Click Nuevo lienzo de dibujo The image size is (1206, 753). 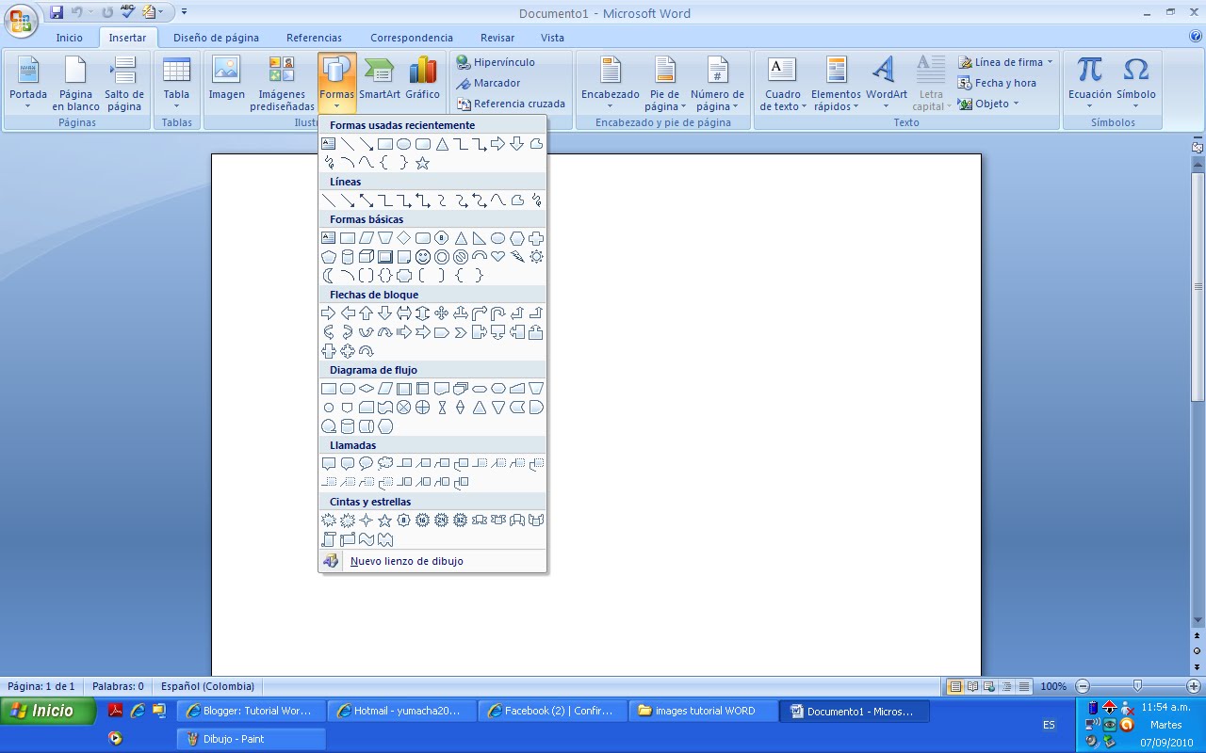pyautogui.click(x=405, y=561)
